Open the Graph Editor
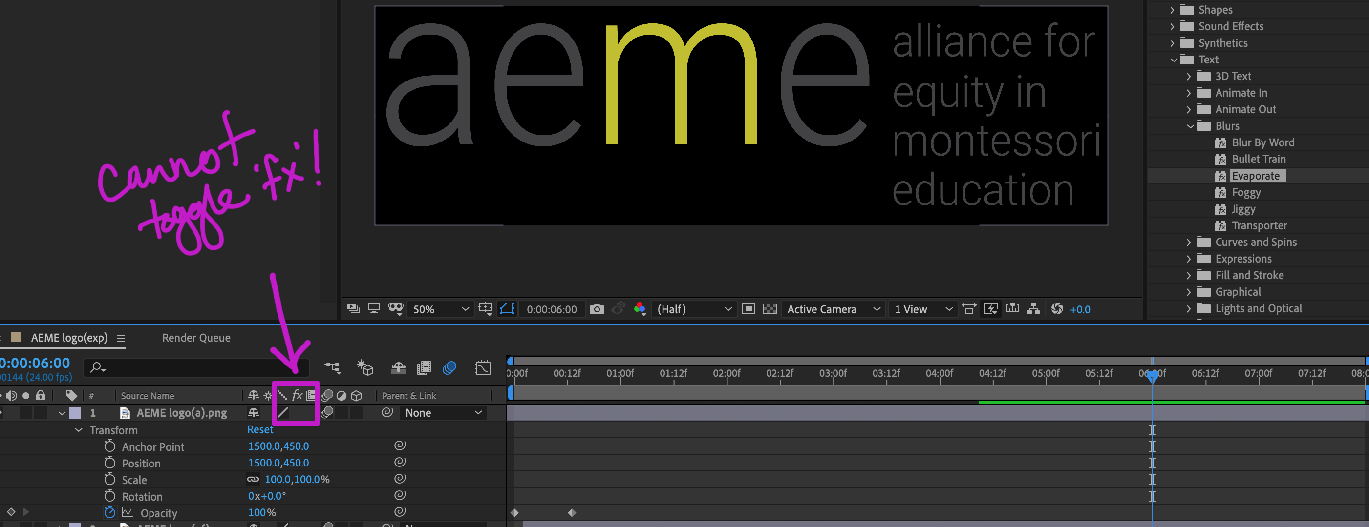The width and height of the screenshot is (1369, 527). (483, 367)
